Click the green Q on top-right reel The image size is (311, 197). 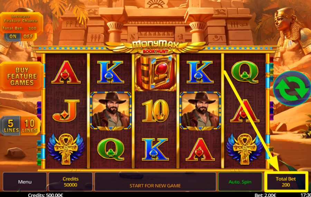(245, 72)
